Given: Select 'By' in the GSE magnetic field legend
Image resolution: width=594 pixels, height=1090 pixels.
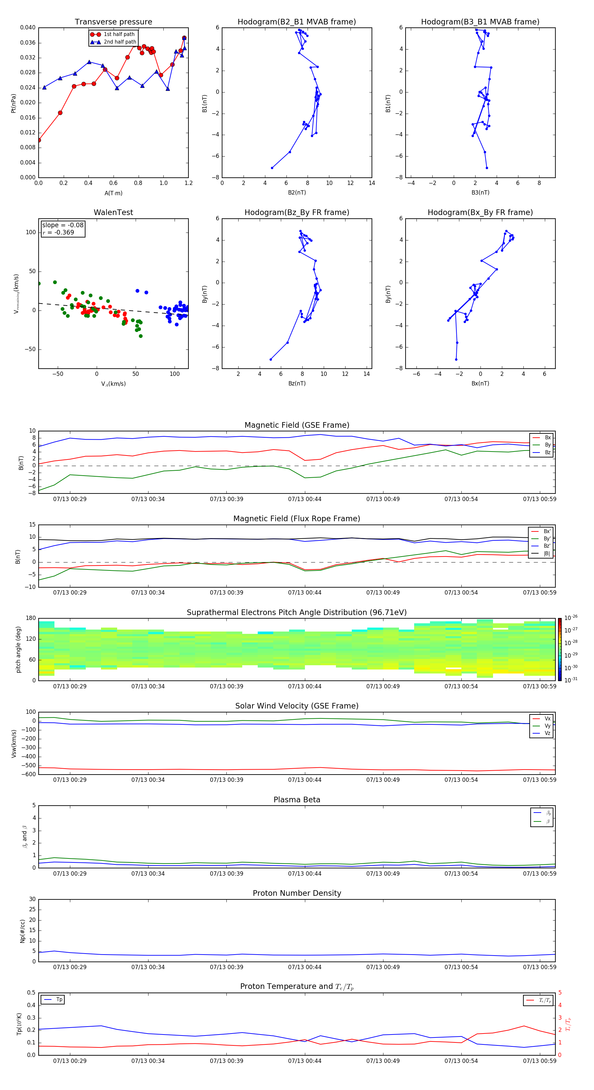Looking at the screenshot, I should 542,445.
